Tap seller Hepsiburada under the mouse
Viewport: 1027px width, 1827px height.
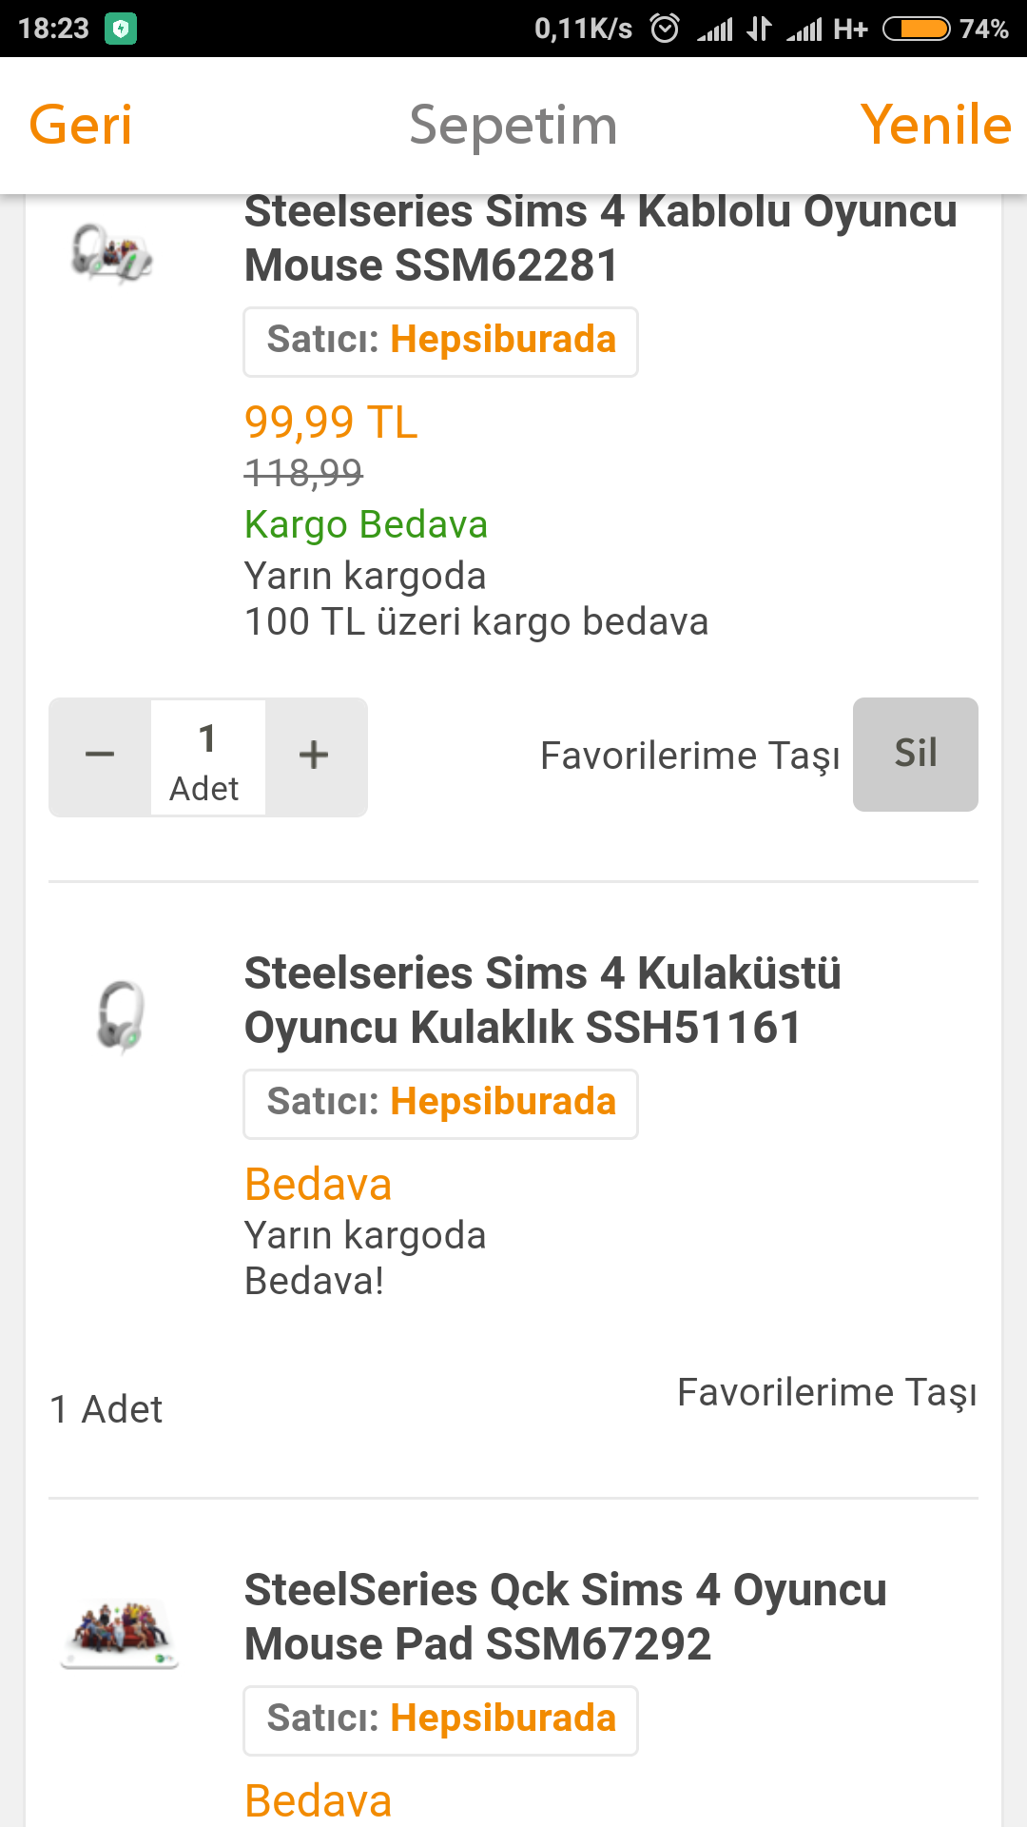440,341
